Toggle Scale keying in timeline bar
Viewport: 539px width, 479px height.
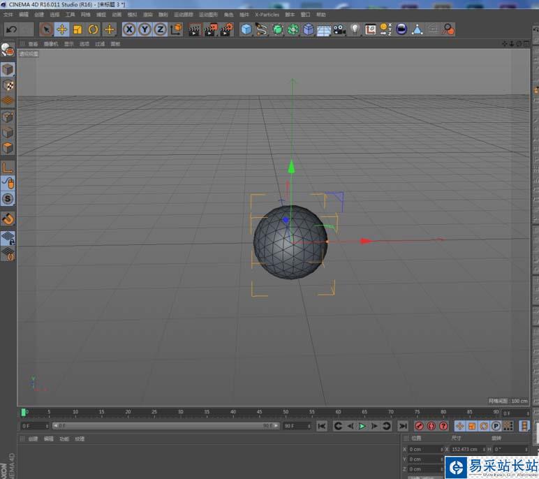pyautogui.click(x=472, y=426)
